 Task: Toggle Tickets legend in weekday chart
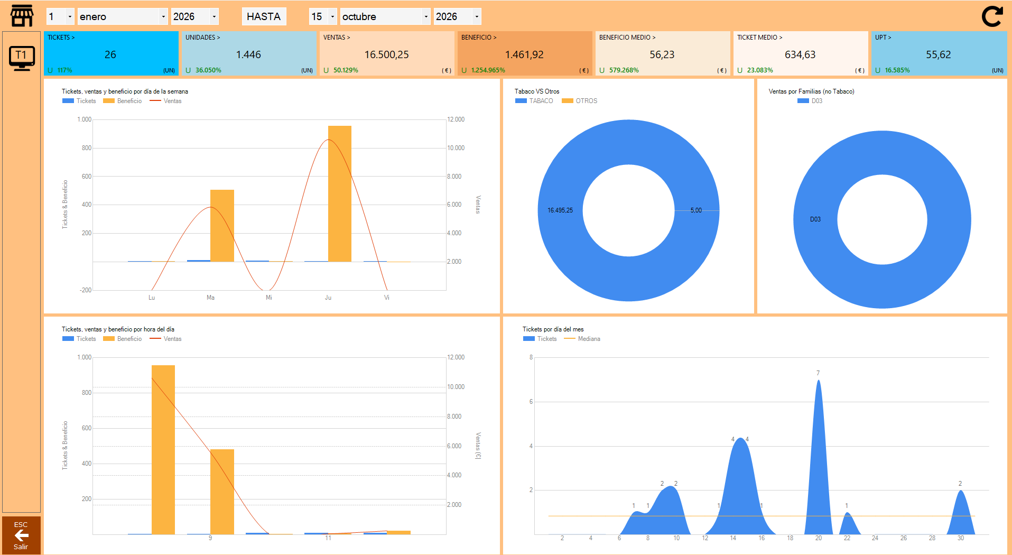79,101
